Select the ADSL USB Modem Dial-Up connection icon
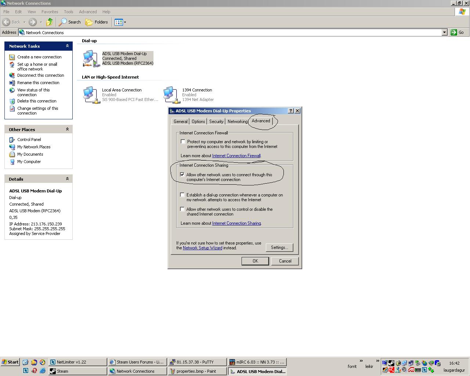This screenshot has width=470, height=376. (91, 59)
